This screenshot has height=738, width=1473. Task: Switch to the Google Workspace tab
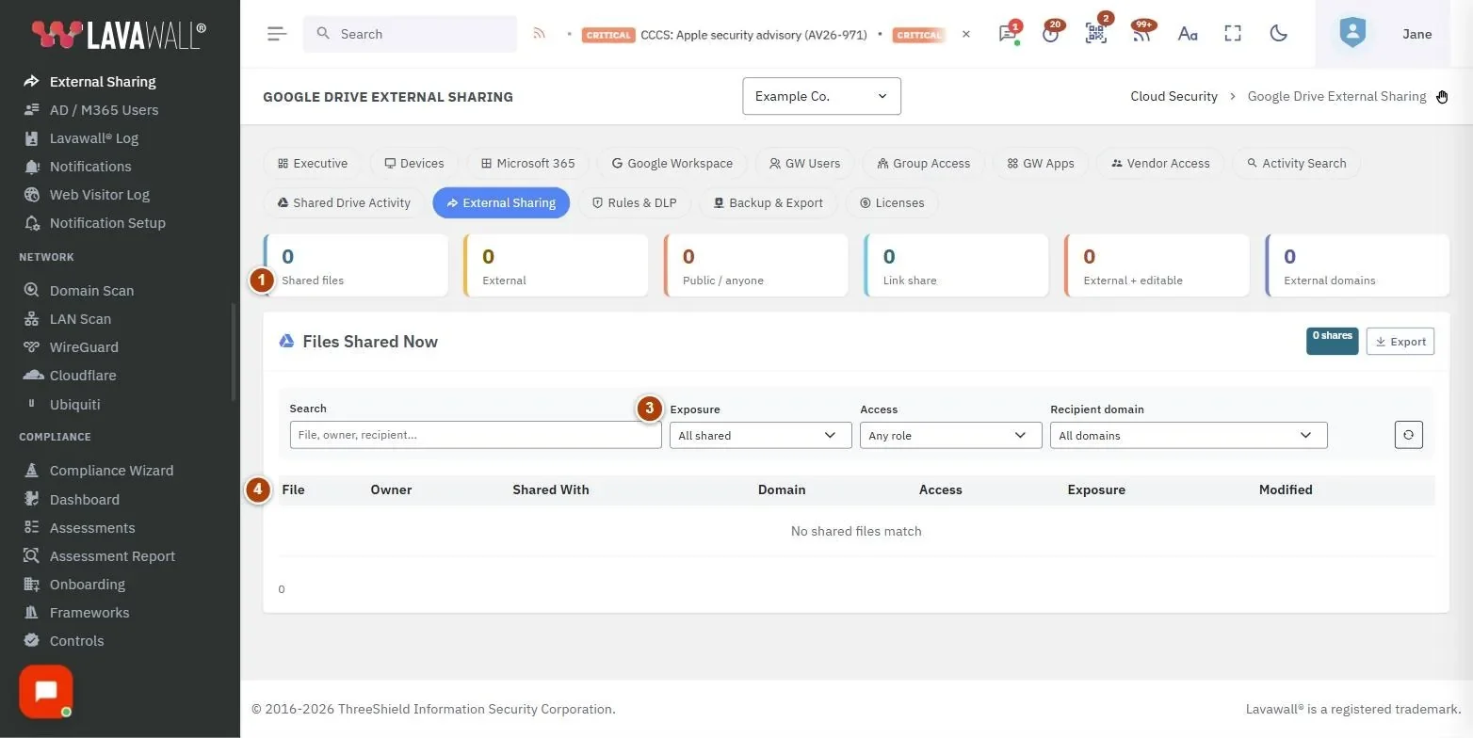tap(672, 163)
